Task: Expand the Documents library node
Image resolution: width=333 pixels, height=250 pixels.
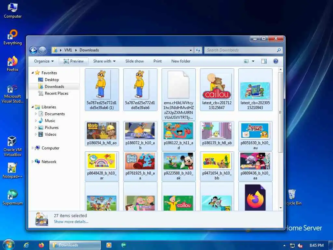Action: [x=36, y=114]
